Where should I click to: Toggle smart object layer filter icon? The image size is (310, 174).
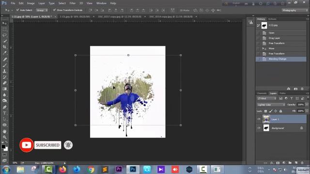(302, 98)
